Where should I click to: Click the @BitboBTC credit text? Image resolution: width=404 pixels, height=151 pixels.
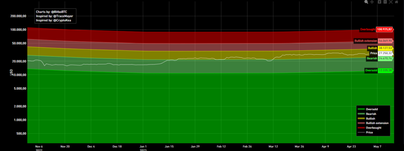click(59, 12)
